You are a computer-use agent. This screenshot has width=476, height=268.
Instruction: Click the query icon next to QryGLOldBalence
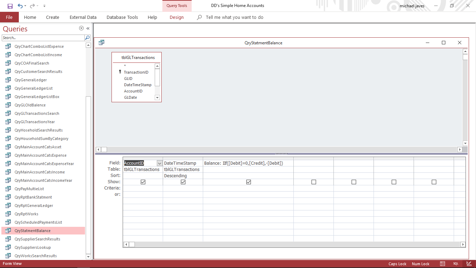point(8,105)
